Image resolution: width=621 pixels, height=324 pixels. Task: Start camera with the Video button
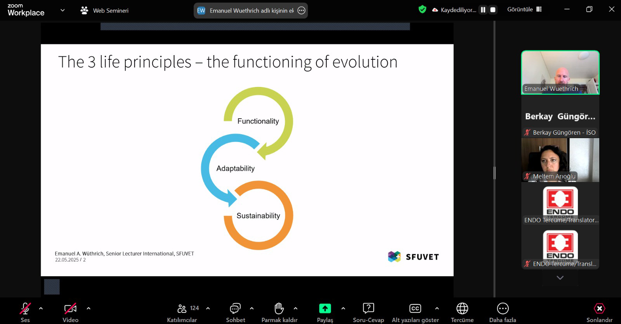tap(70, 312)
